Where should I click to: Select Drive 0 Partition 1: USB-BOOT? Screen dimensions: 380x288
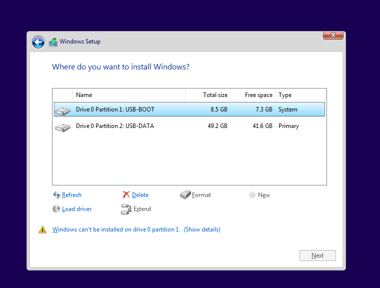[189, 109]
